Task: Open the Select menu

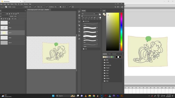Action: [x=12, y=4]
